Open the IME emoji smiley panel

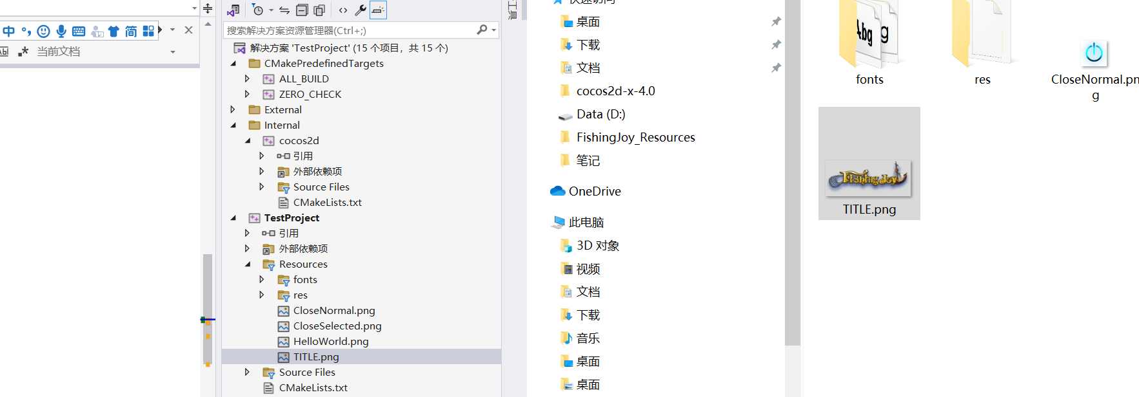tap(43, 31)
